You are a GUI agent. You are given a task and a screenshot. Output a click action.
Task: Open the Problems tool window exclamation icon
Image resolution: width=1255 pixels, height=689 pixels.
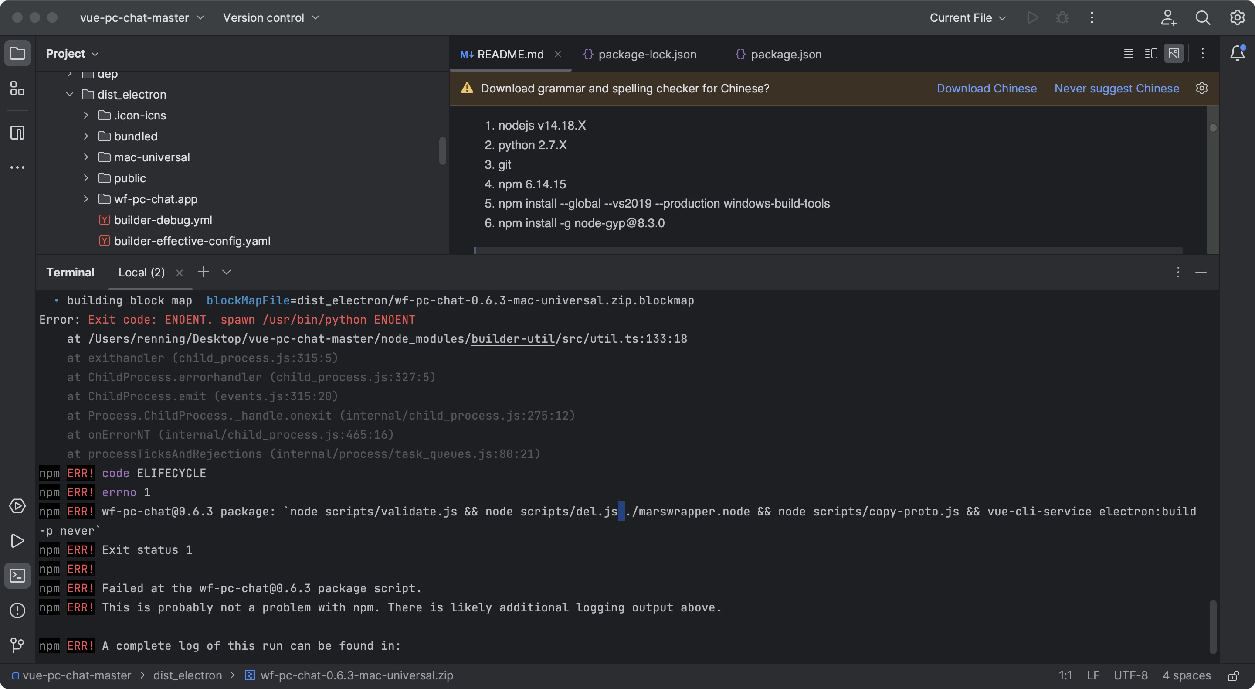pos(17,611)
